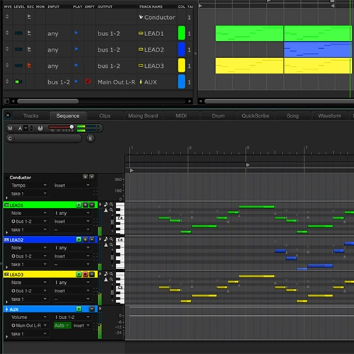Toggle the green play button on LEAD2 header
Image resolution: width=354 pixels, height=354 pixels.
79,240
